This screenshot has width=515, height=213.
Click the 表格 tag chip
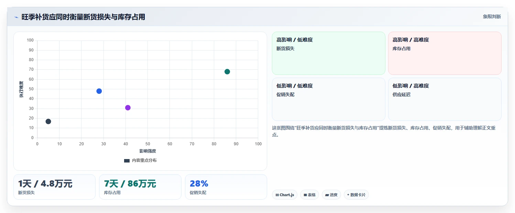[x=309, y=195]
